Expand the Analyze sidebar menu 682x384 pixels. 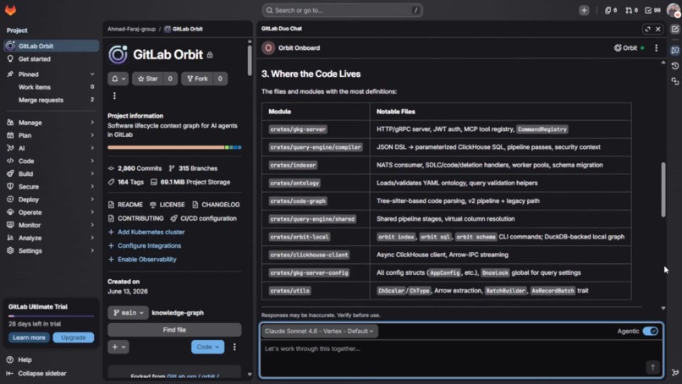click(x=52, y=238)
